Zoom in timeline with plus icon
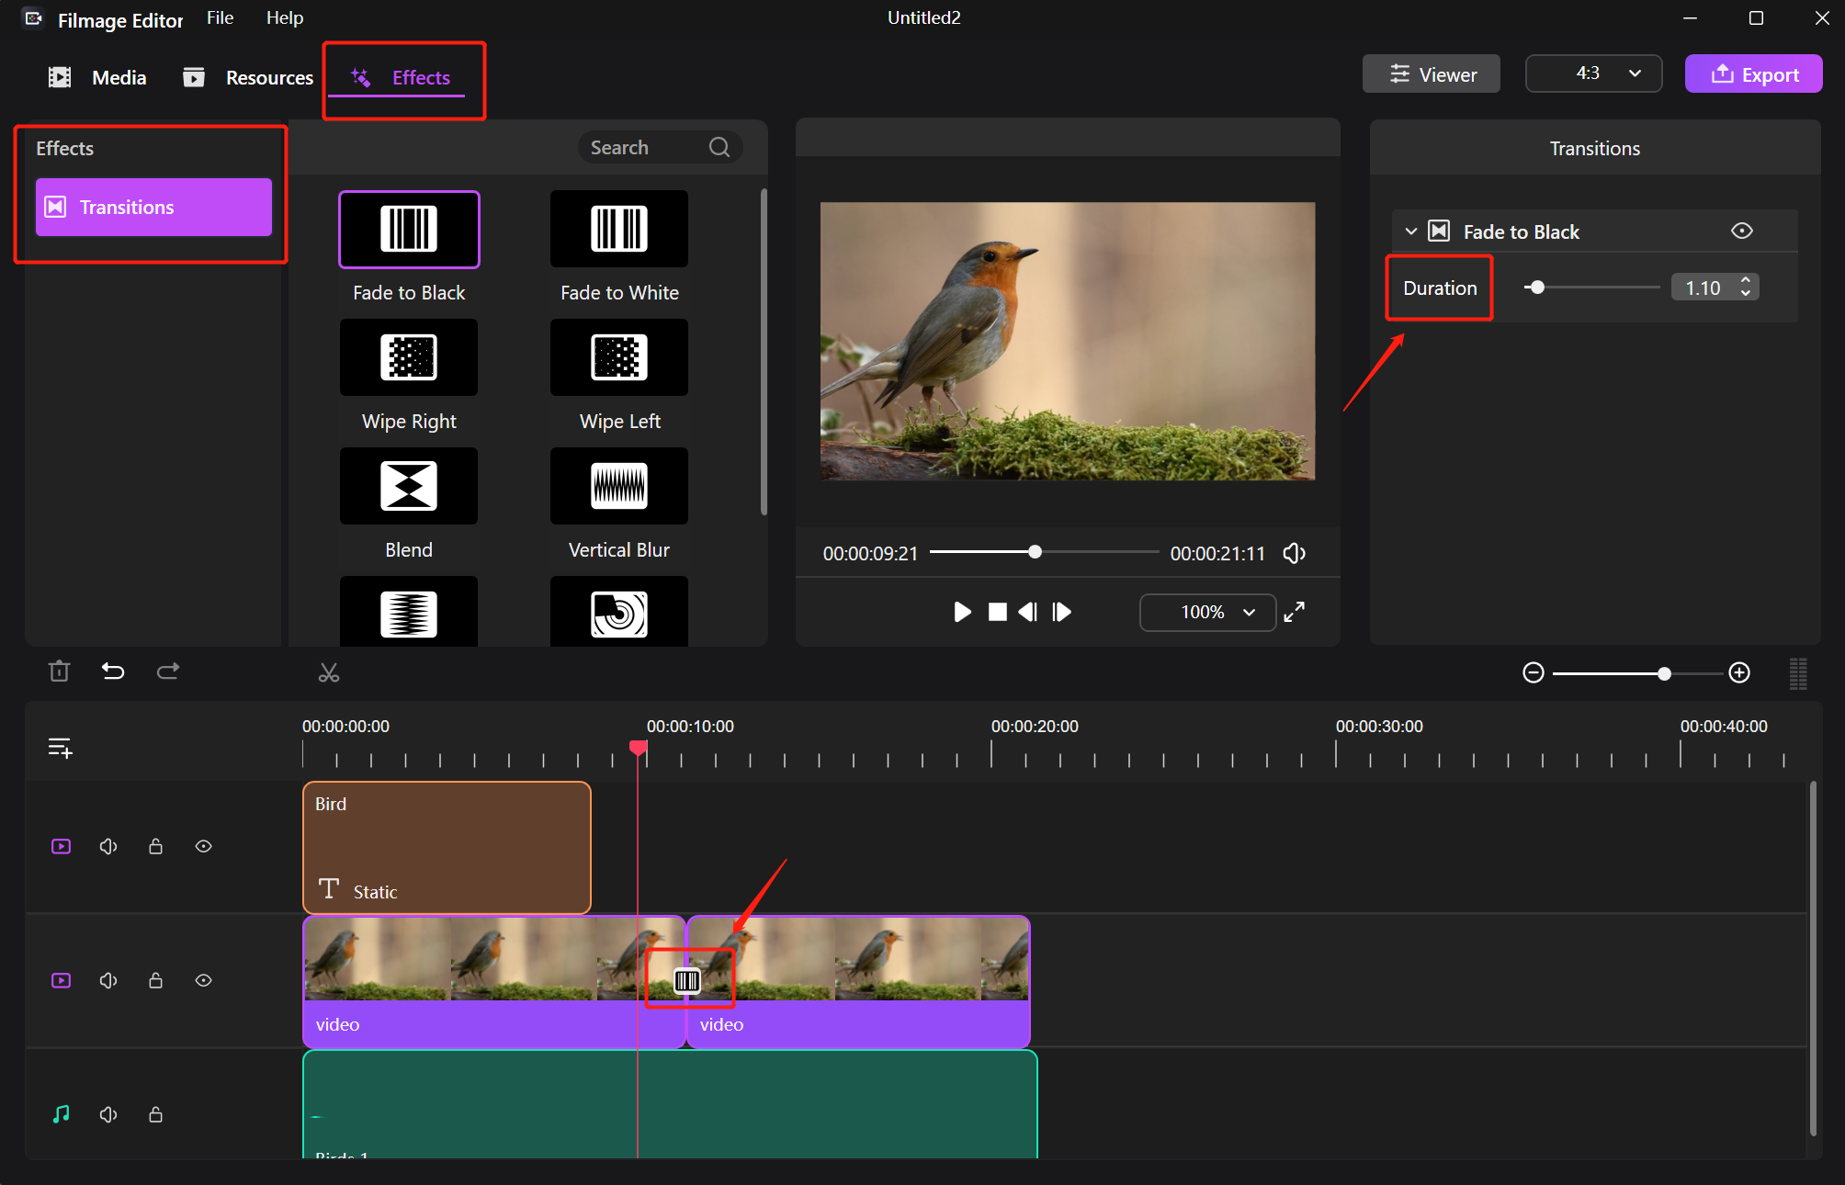This screenshot has height=1185, width=1845. click(x=1738, y=673)
